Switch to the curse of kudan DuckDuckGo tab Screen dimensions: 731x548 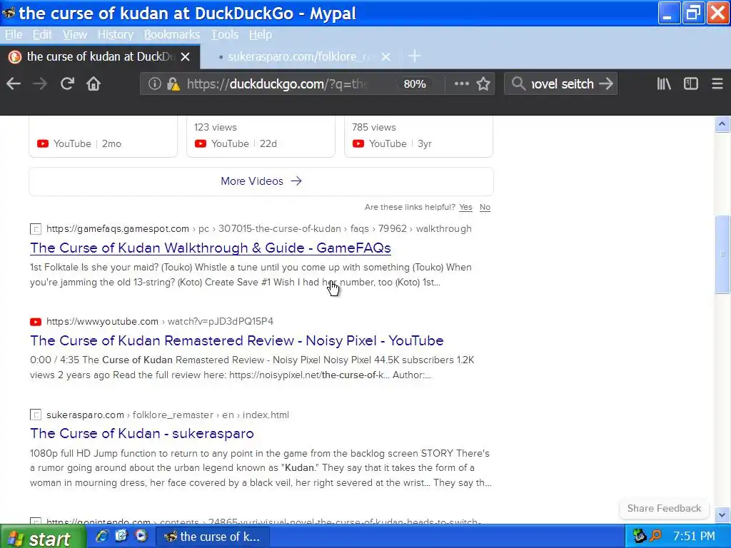tap(100, 57)
